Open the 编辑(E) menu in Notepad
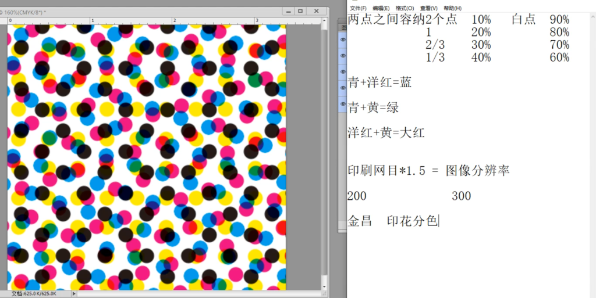Viewport: 596px width, 298px height. (x=381, y=8)
